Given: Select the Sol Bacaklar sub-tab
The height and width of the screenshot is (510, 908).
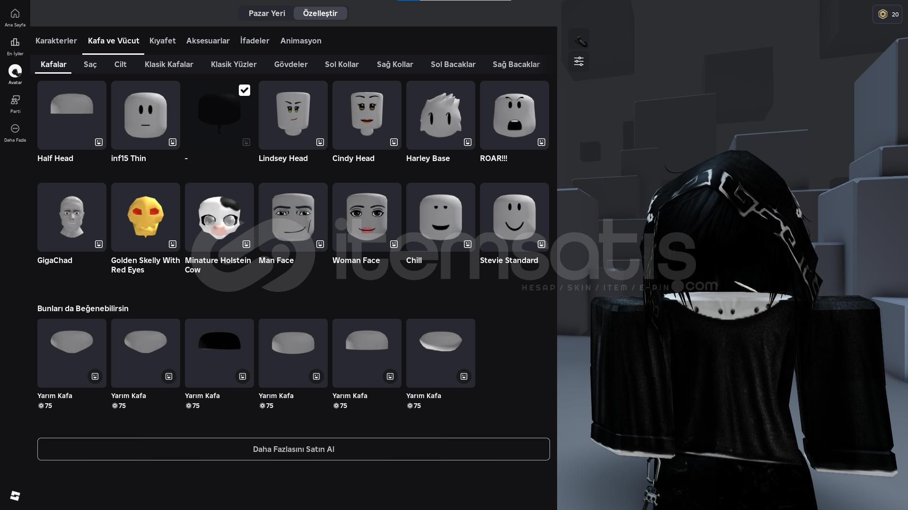Looking at the screenshot, I should pos(453,64).
